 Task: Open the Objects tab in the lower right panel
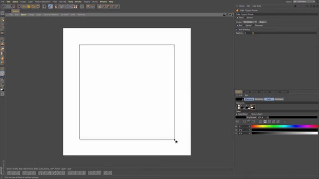(284, 92)
